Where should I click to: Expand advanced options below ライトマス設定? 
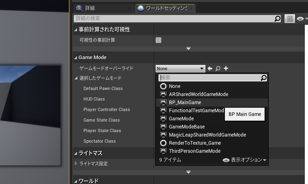[188, 172]
